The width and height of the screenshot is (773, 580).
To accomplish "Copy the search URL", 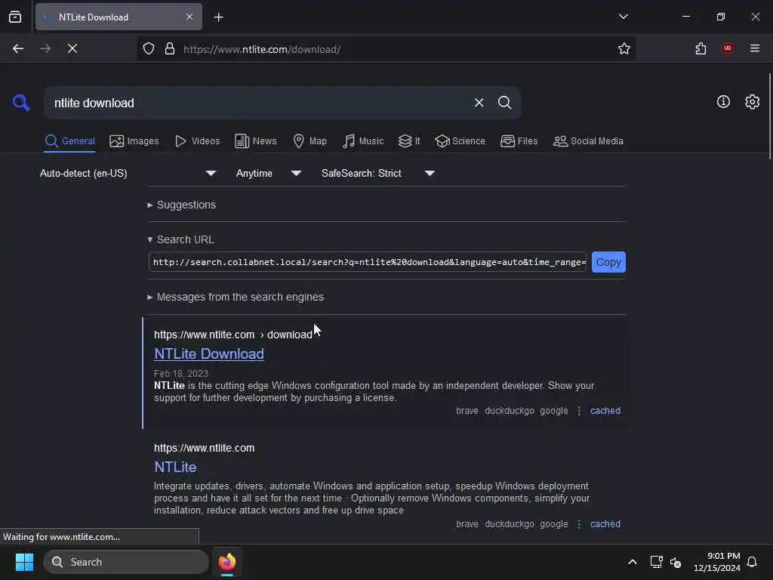I will pos(608,262).
